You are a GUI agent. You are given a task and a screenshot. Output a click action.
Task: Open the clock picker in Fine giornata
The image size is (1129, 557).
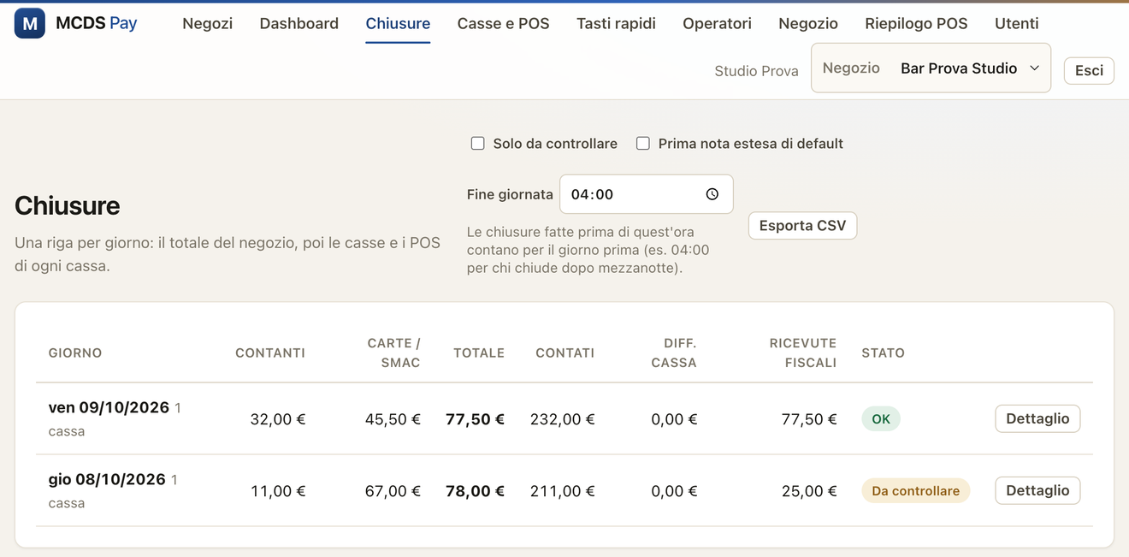(712, 194)
